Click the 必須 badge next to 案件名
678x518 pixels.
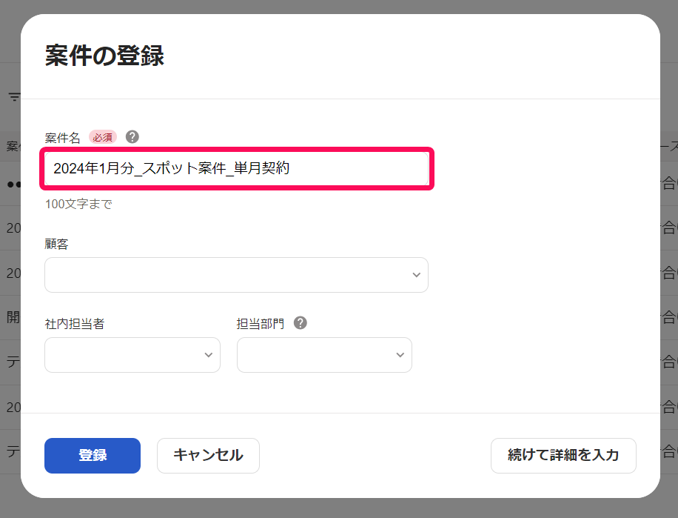point(103,137)
